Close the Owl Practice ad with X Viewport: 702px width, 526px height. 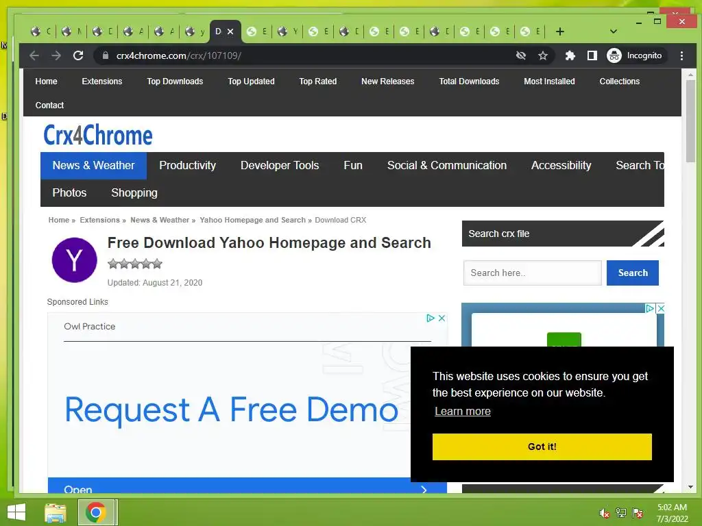point(441,318)
